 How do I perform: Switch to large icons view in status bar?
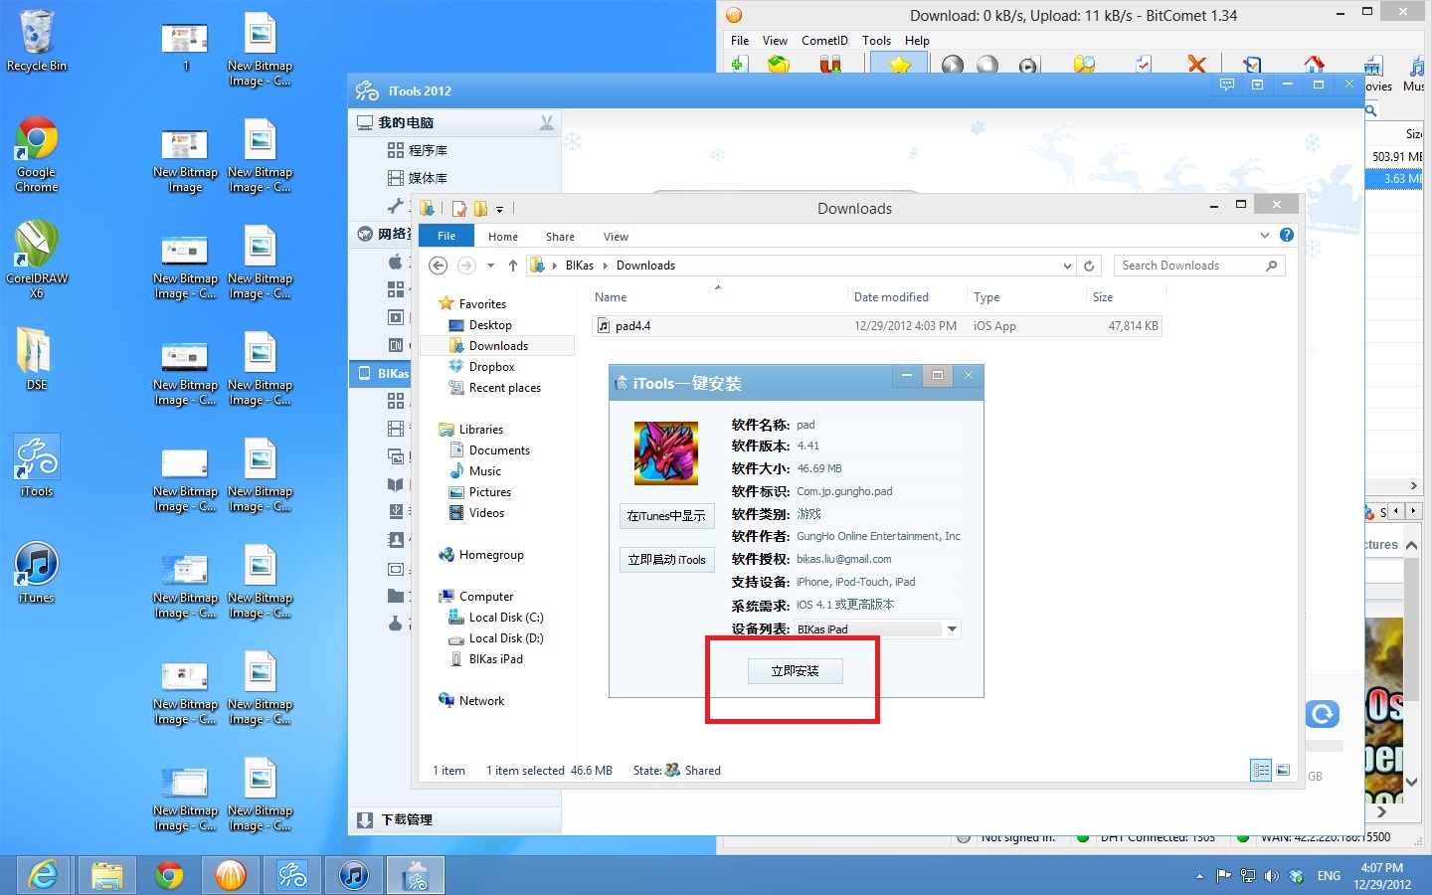click(1283, 771)
